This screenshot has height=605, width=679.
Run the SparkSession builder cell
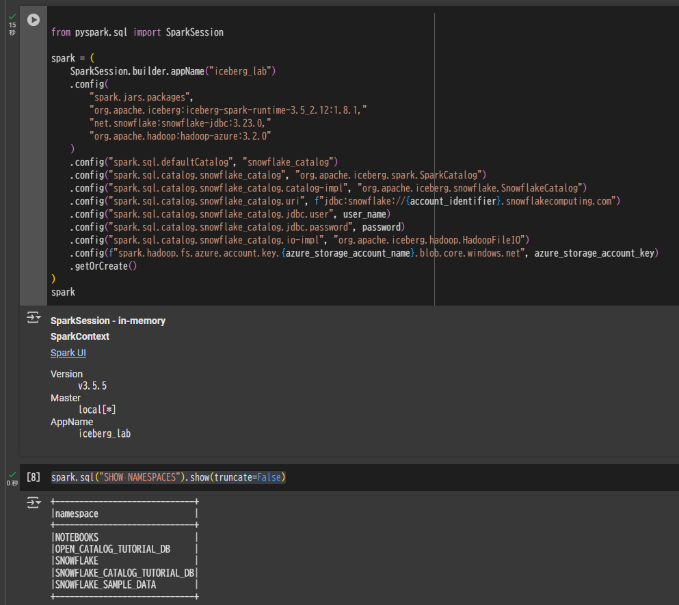click(x=34, y=20)
